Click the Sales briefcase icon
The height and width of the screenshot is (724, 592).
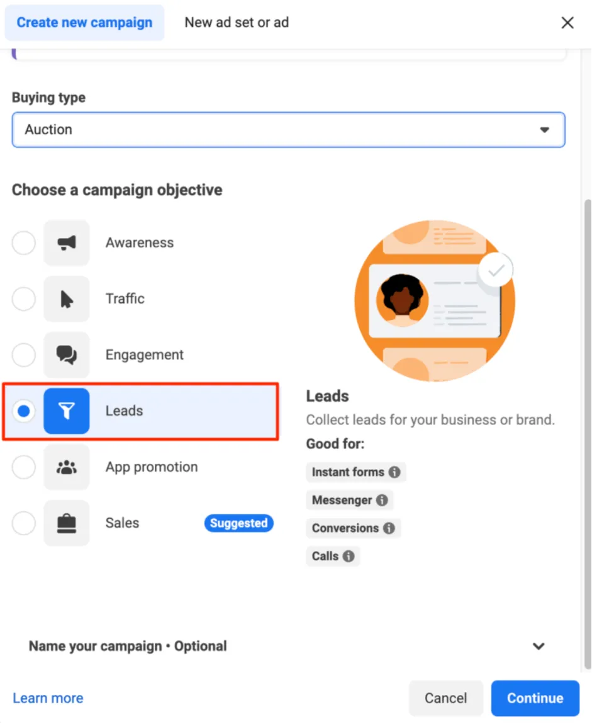tap(66, 523)
